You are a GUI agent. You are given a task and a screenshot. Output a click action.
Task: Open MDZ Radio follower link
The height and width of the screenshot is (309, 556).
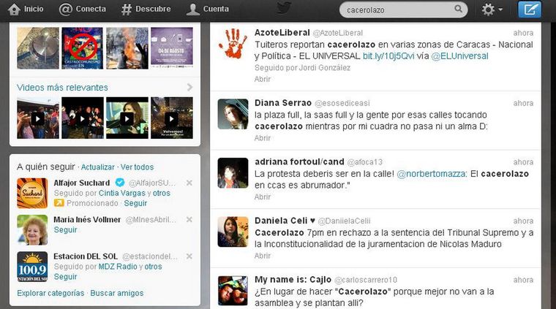coord(118,267)
